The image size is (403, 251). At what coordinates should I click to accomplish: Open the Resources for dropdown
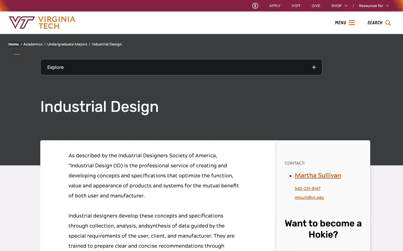point(374,6)
